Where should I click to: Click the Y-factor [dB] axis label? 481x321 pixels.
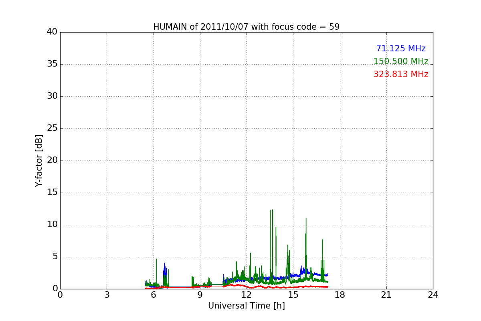pos(39,160)
